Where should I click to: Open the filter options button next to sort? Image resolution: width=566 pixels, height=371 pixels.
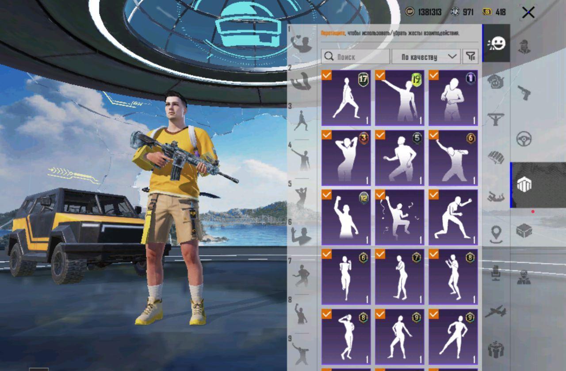pyautogui.click(x=470, y=57)
